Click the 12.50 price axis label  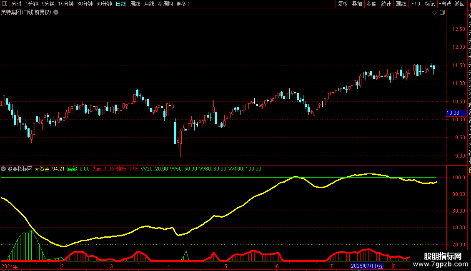(x=458, y=29)
